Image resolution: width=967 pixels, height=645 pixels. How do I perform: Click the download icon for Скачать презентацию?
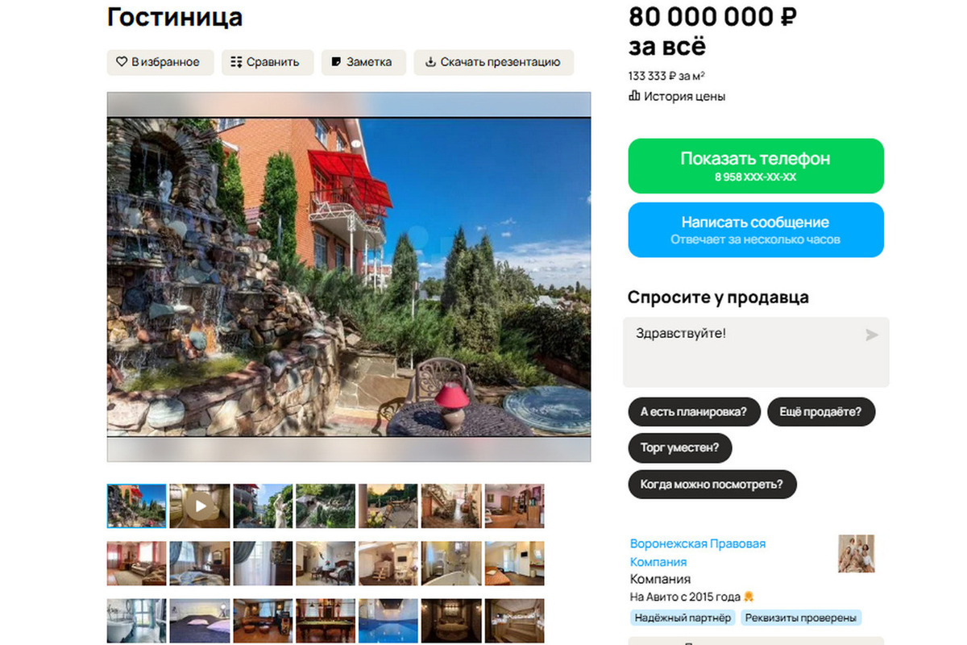click(430, 62)
